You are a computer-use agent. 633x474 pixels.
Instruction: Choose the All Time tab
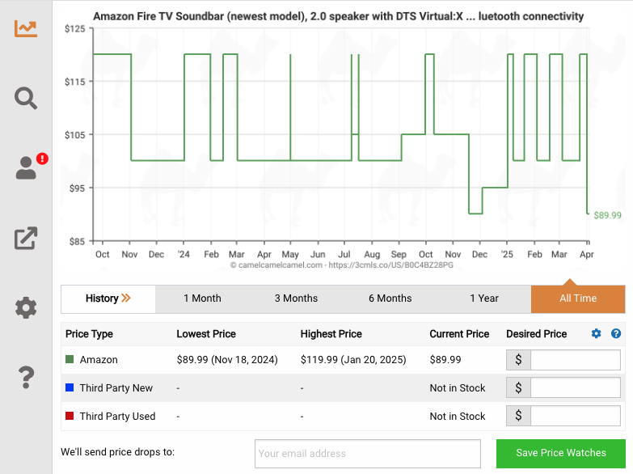[578, 298]
